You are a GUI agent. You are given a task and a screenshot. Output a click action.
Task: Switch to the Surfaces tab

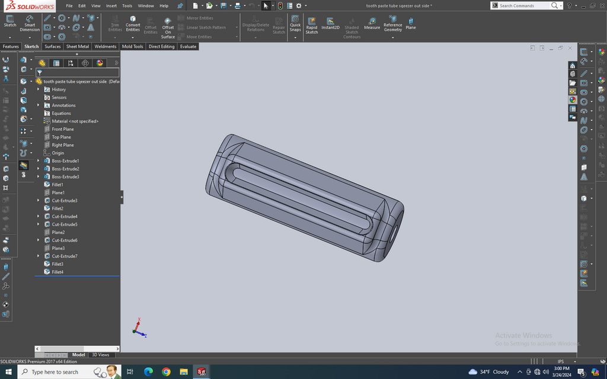click(x=53, y=46)
